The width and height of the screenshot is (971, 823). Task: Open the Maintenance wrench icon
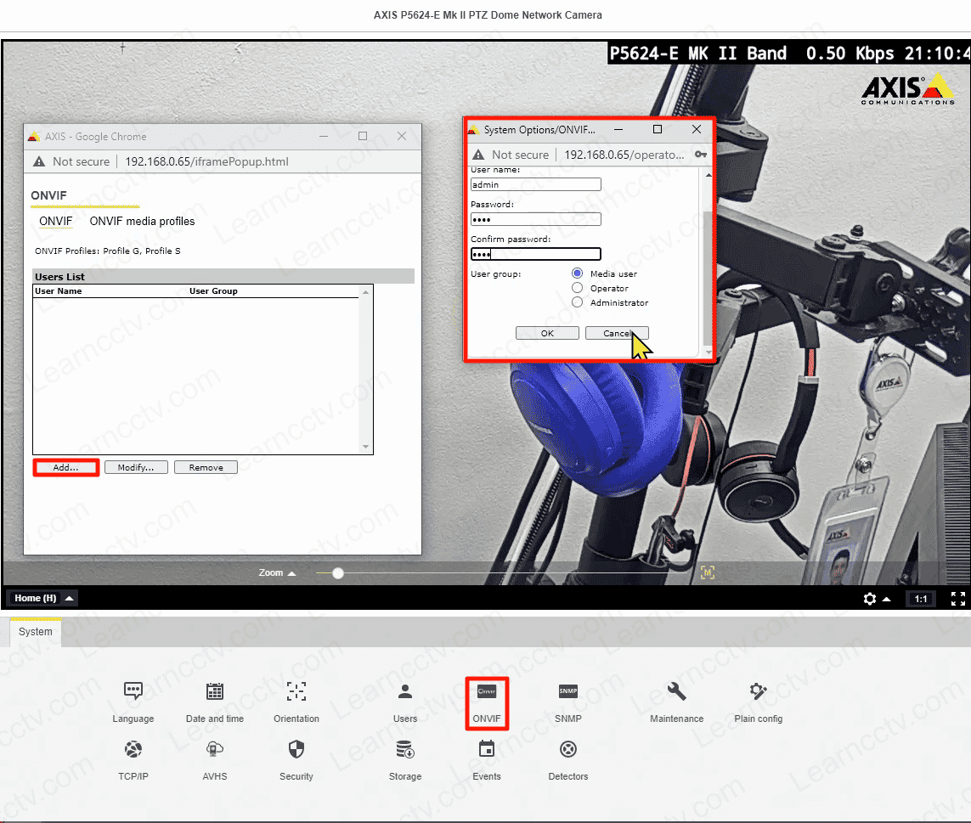676,691
